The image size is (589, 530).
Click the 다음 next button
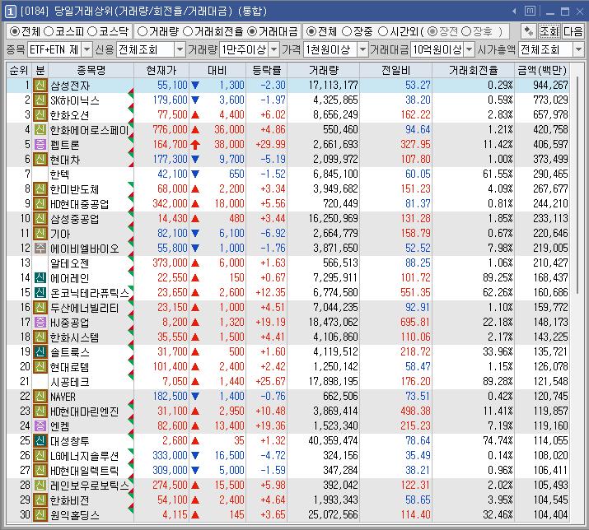pos(573,31)
